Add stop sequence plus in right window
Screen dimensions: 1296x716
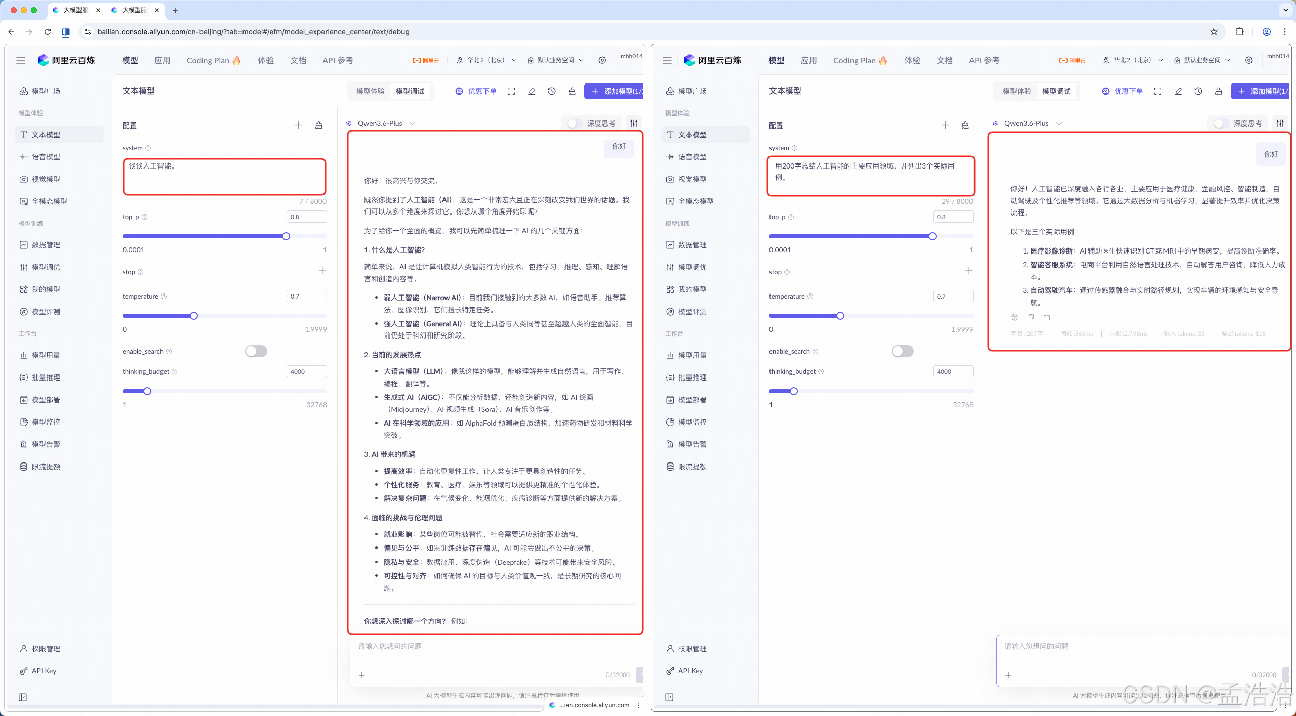point(969,271)
